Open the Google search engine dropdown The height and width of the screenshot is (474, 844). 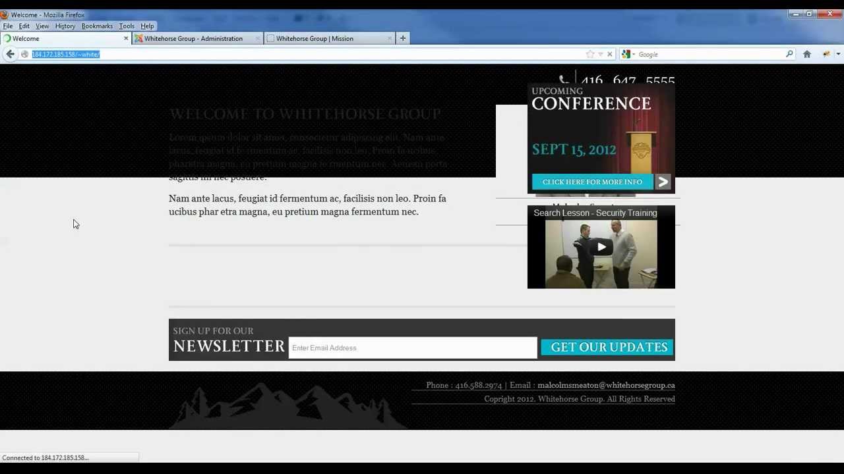(627, 55)
